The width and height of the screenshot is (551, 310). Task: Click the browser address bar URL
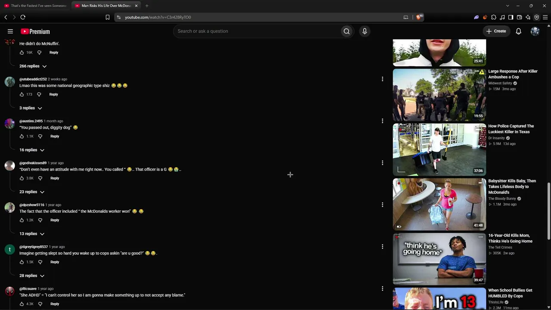coord(158,17)
